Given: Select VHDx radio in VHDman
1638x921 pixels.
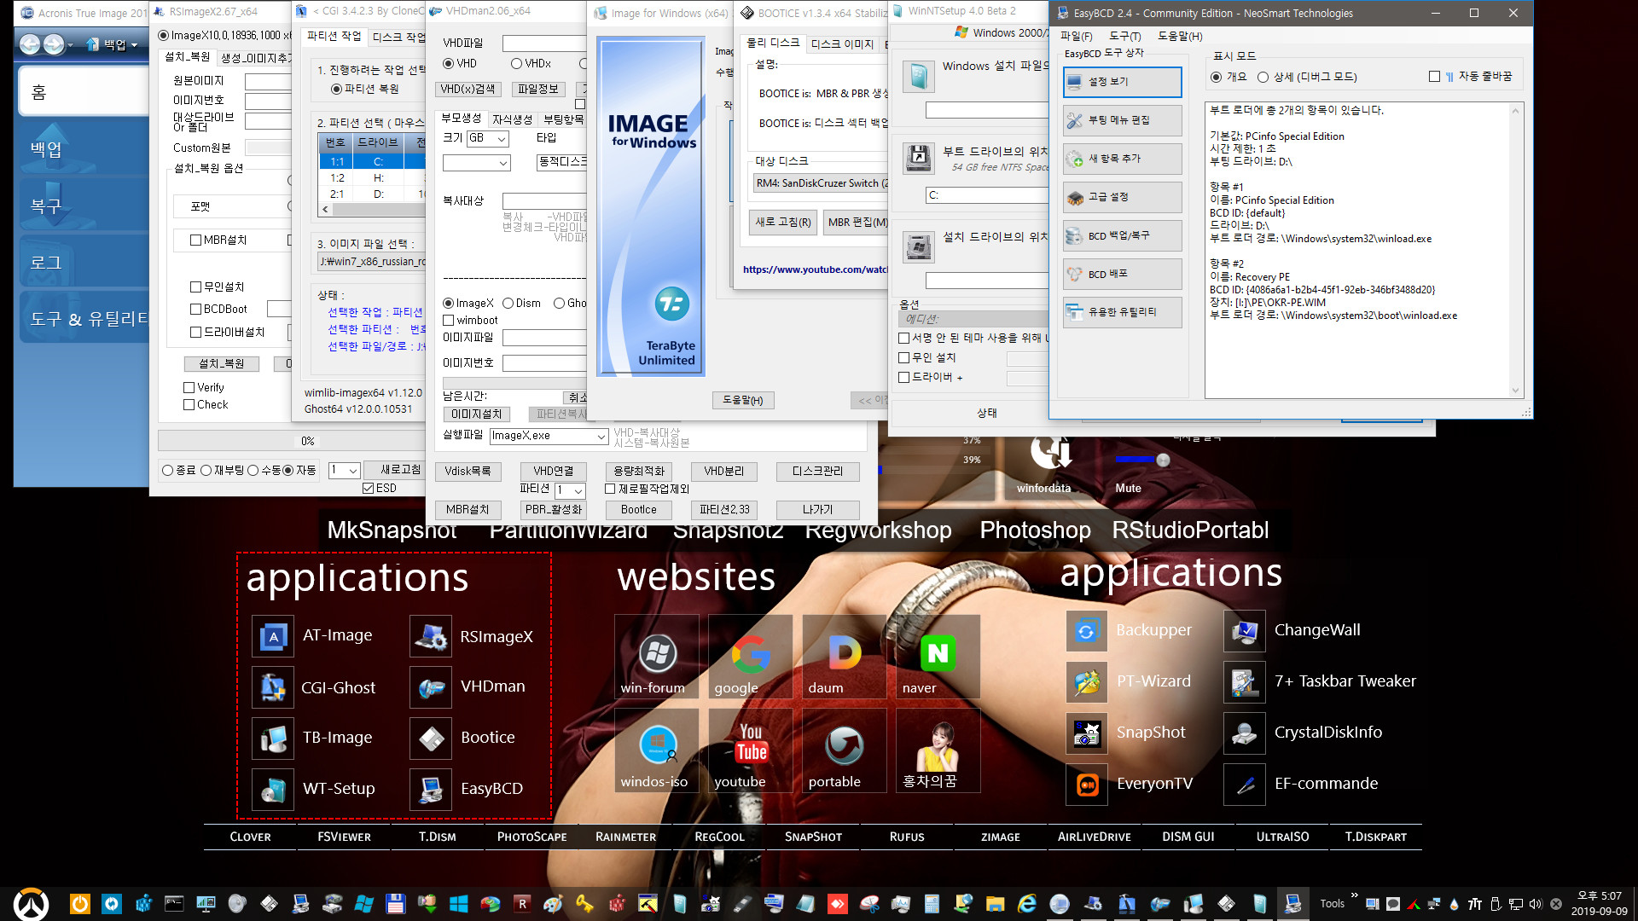Looking at the screenshot, I should (x=516, y=64).
